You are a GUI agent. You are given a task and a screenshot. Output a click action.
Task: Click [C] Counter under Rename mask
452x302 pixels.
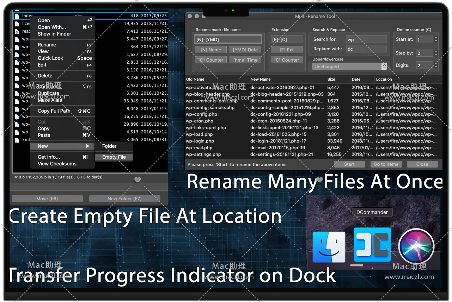point(211,60)
